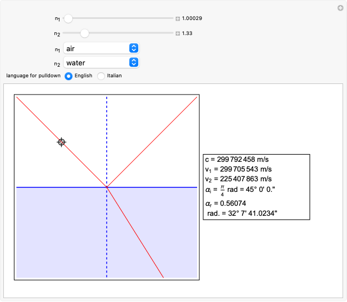Image resolution: width=347 pixels, height=302 pixels.
Task: Expand the n2 slider plus control
Action: (x=178, y=33)
